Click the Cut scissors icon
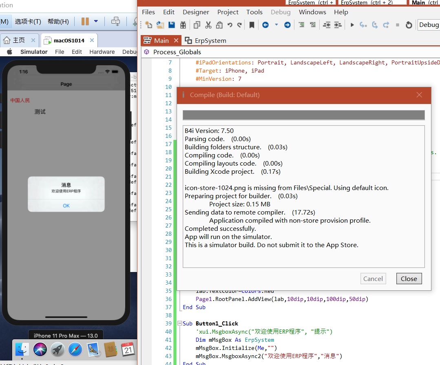Viewport: 440px width, 365px height. click(x=208, y=25)
